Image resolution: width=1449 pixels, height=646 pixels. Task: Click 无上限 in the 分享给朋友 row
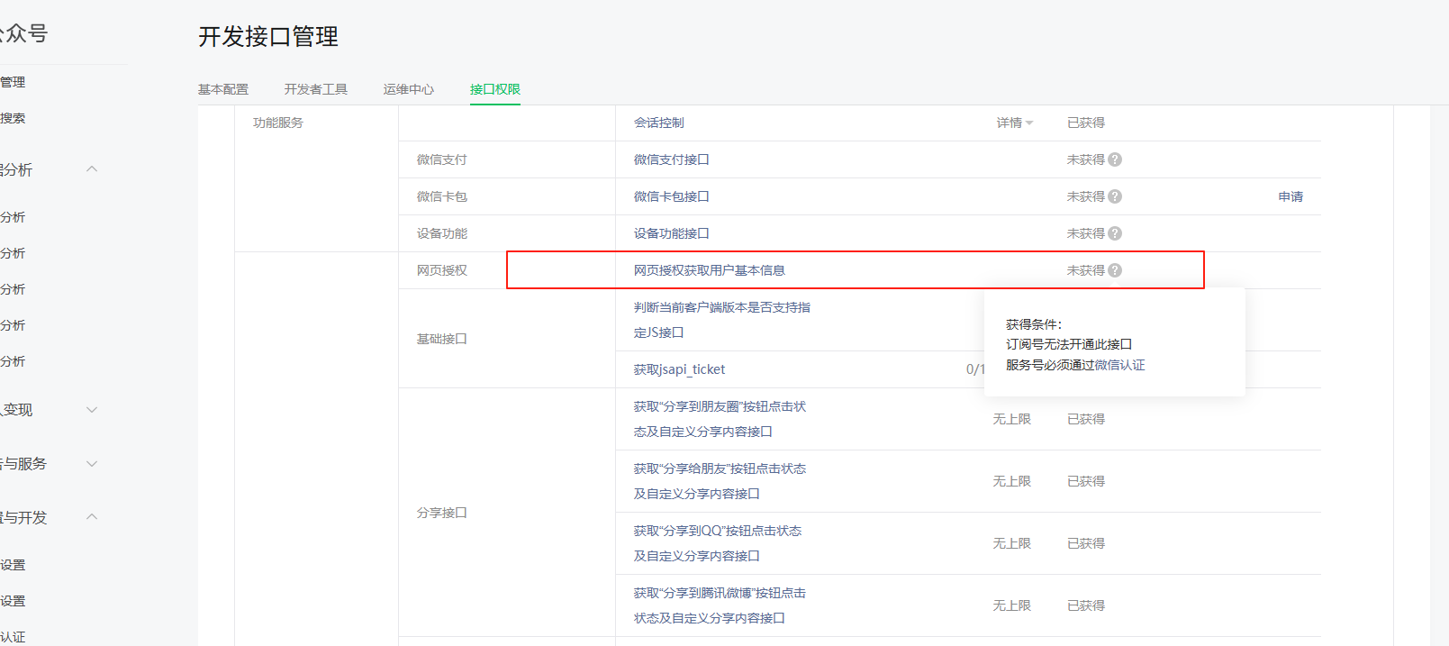click(1012, 481)
